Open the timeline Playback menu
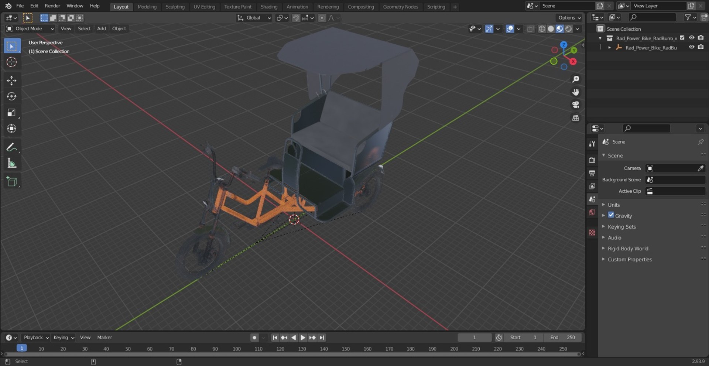The height and width of the screenshot is (366, 709). (x=35, y=338)
